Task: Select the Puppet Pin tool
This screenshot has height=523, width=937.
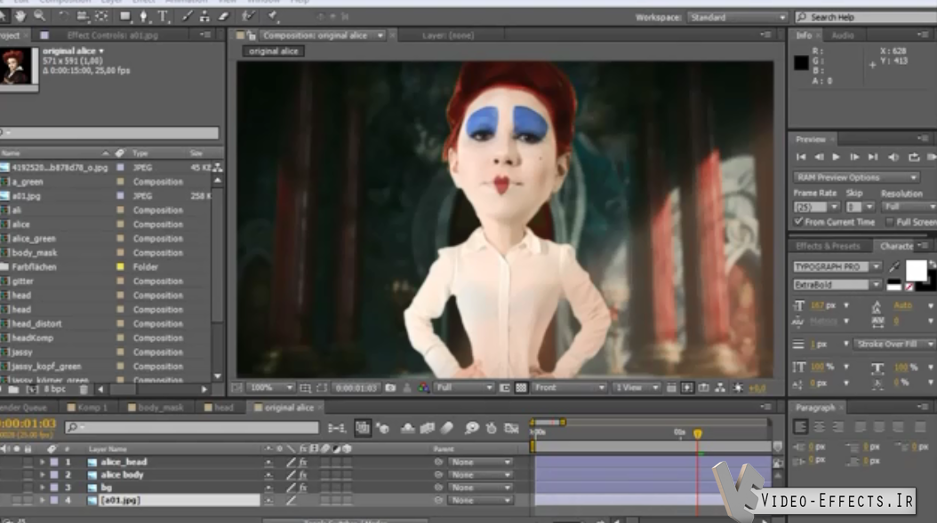Action: point(273,17)
